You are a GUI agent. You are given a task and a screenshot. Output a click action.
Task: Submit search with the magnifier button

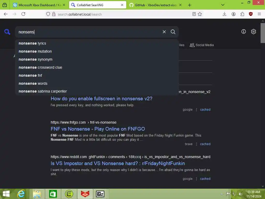pos(173,32)
